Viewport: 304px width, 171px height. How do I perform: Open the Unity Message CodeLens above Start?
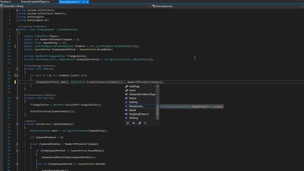coord(40,95)
